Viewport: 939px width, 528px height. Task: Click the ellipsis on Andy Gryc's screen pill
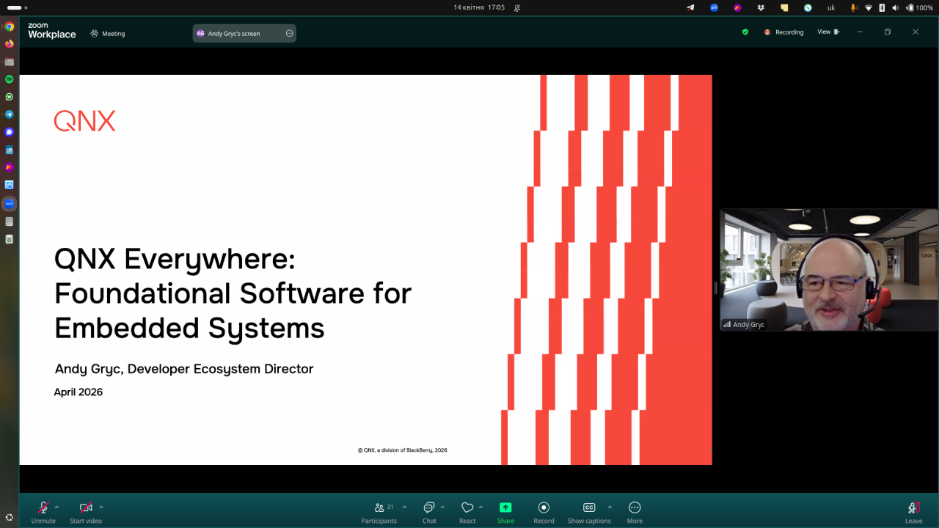click(289, 33)
